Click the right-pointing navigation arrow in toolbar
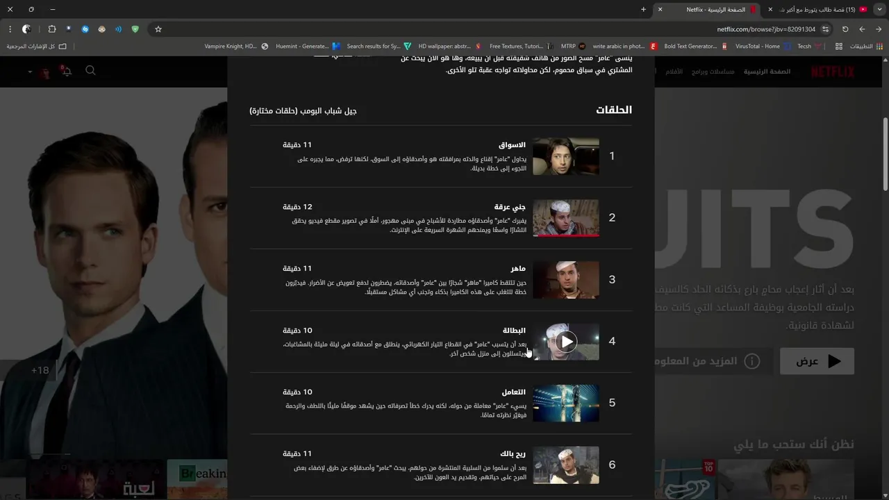The image size is (889, 500). click(879, 29)
